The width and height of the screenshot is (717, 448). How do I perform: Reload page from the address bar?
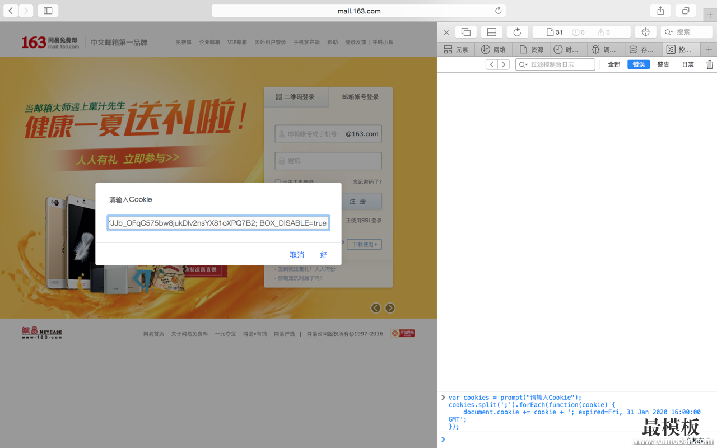499,11
